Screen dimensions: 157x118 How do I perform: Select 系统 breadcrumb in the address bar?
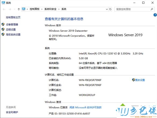point(64,9)
